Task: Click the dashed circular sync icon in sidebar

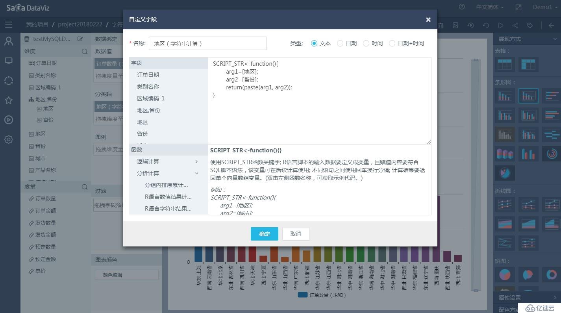Action: pos(9,80)
